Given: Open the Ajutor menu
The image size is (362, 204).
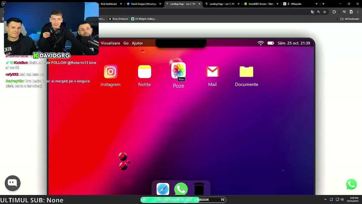Looking at the screenshot, I should pos(137,43).
